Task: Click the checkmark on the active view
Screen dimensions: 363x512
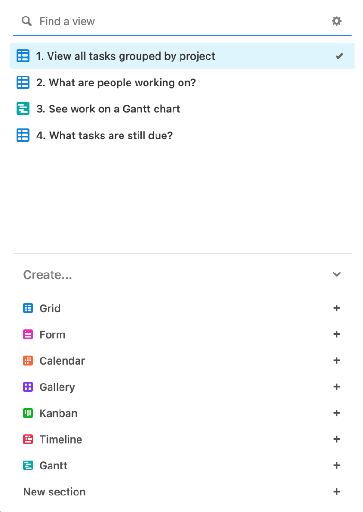Action: click(339, 56)
